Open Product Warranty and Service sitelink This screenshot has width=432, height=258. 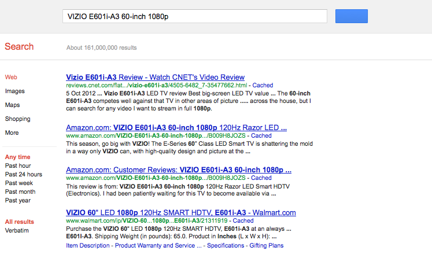click(158, 245)
